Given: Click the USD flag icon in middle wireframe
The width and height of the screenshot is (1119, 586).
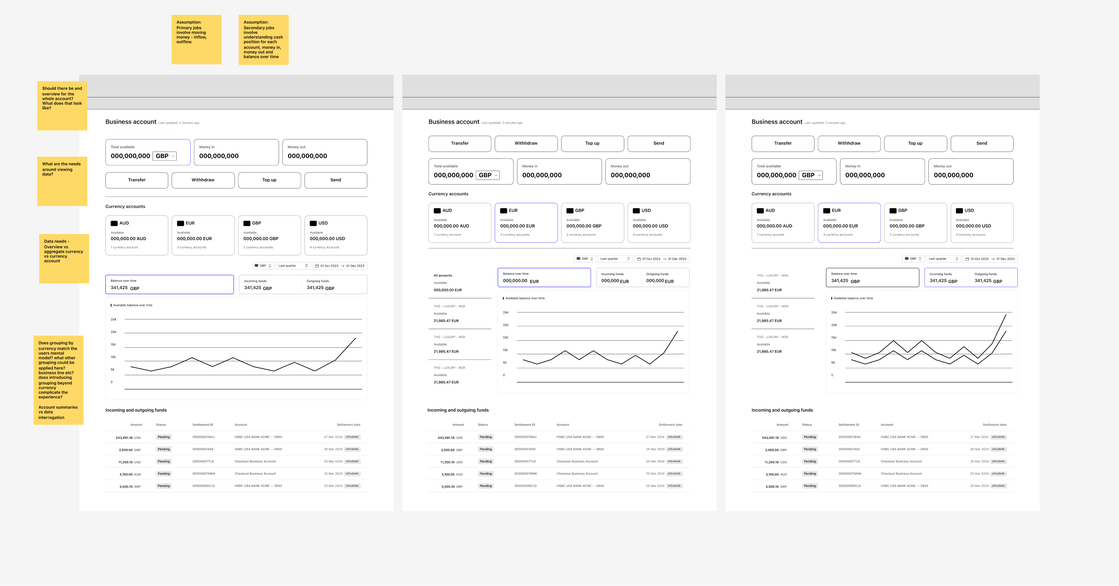Looking at the screenshot, I should click(636, 211).
